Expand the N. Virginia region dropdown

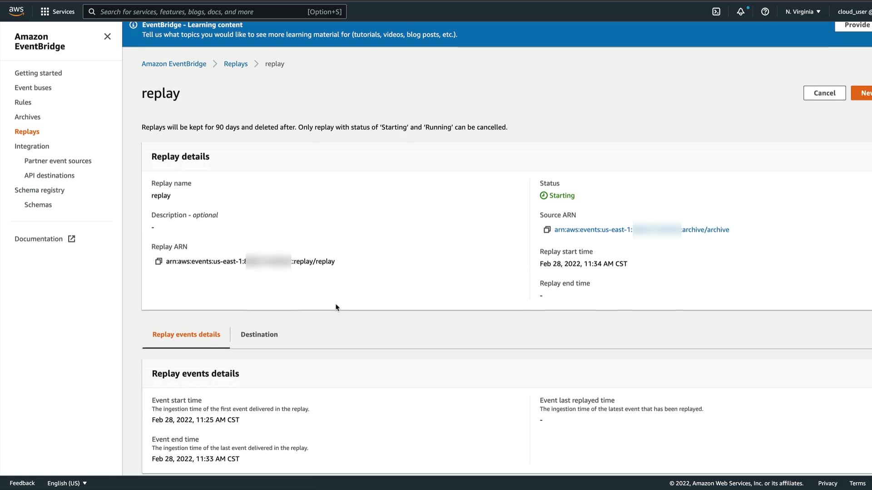point(803,12)
